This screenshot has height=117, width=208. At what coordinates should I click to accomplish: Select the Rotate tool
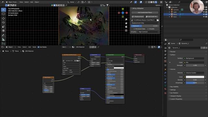click(x=4, y=22)
